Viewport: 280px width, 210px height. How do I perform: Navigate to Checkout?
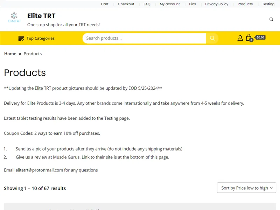(126, 4)
